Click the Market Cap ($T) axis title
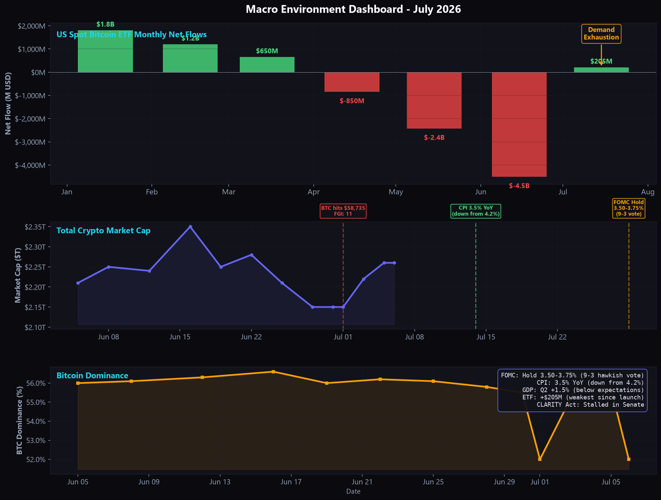This screenshot has height=500, width=661. pos(18,275)
